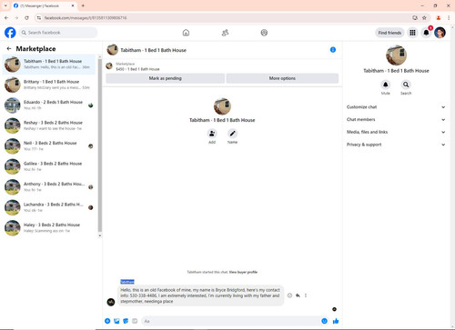Open Brittany - 1 Bed 1 Bath House chat
The width and height of the screenshot is (455, 330).
[x=49, y=85]
